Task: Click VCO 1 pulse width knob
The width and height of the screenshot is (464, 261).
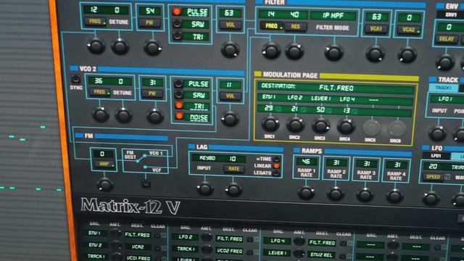Action: pyautogui.click(x=152, y=48)
